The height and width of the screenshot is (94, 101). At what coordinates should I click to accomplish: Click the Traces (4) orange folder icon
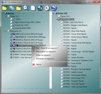[8, 16]
